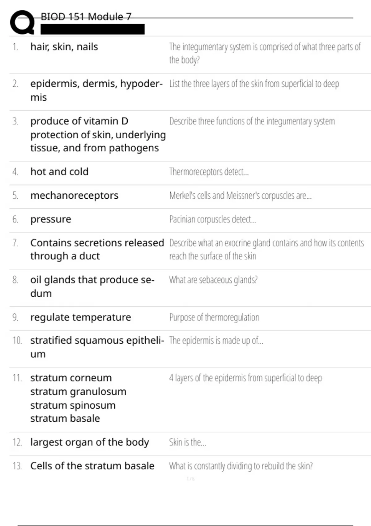
Task: Click "What is constantly dividing to rebuild the skin?"
Action: click(241, 466)
